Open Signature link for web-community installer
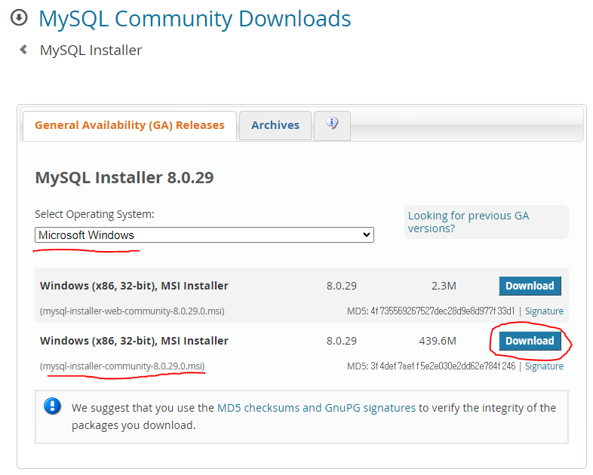Screen dimensions: 593x475 click(544, 311)
